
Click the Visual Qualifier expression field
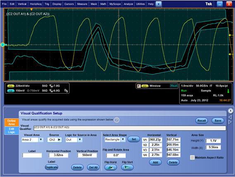[x=130, y=128]
